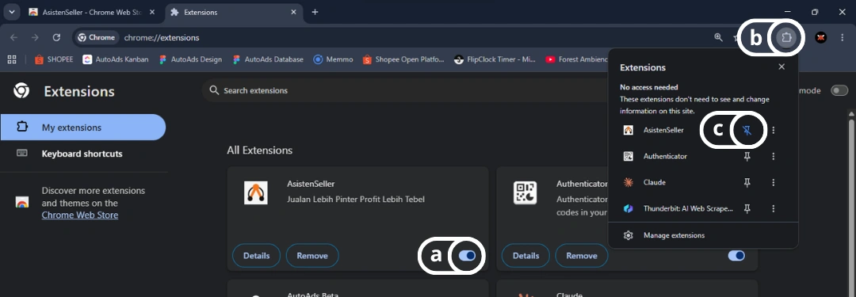Click AsistenSeller name in popup list

[663, 130]
